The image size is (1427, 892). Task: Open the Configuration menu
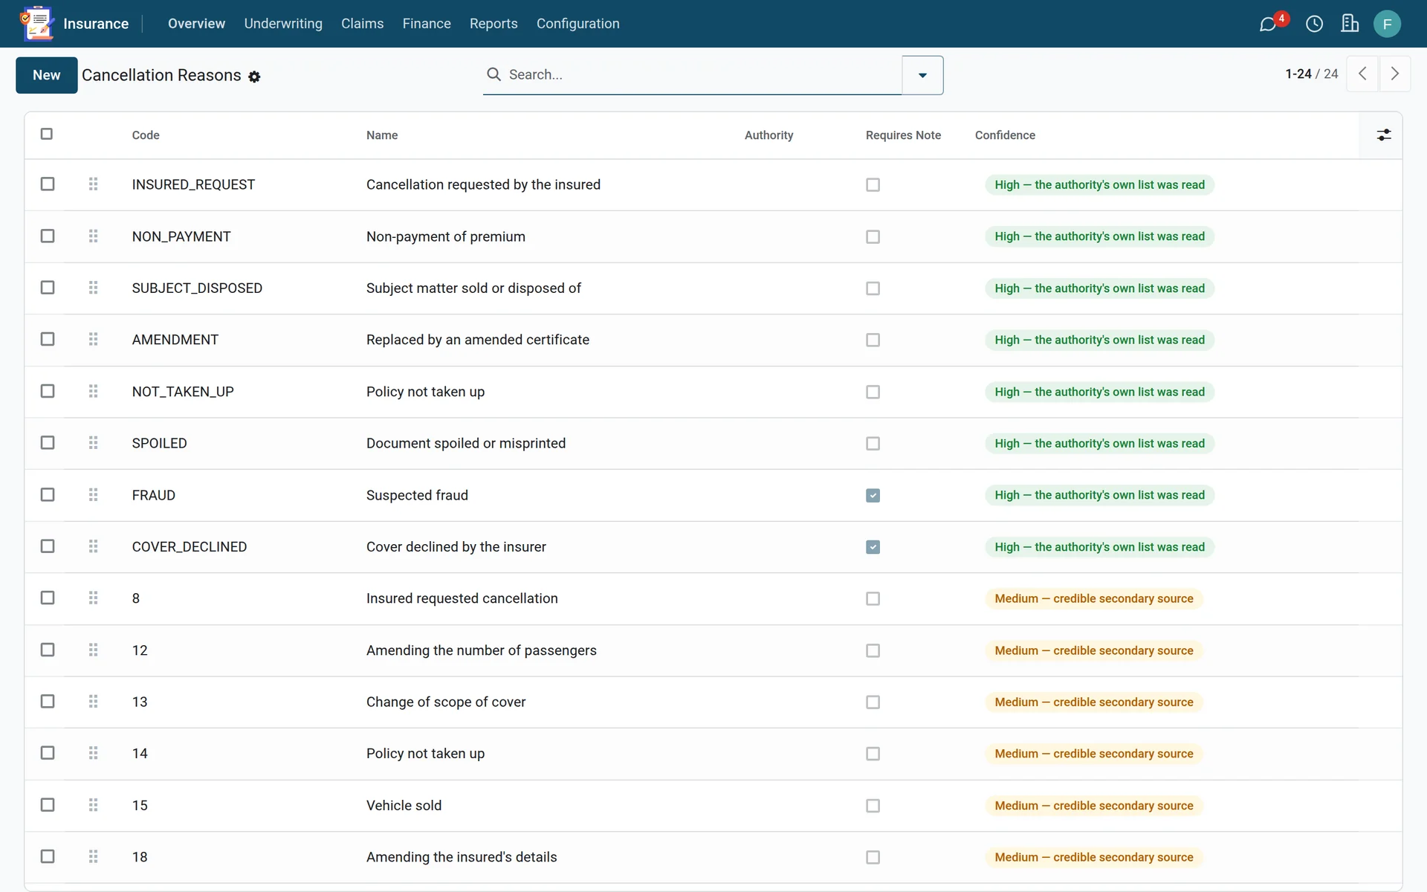coord(578,24)
